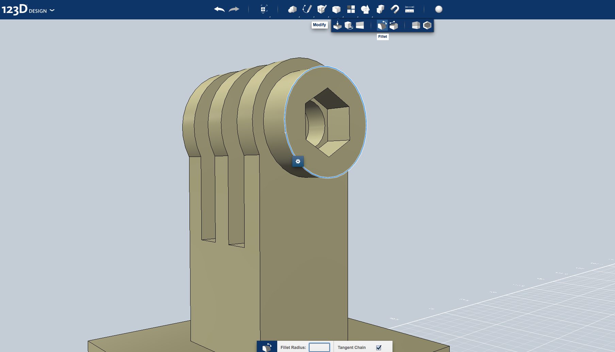Open the Pattern tools menu
The height and width of the screenshot is (352, 615).
tap(351, 9)
